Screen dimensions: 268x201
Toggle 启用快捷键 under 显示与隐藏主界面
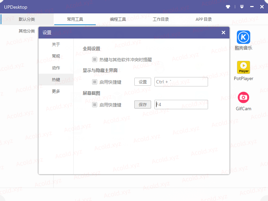94,82
